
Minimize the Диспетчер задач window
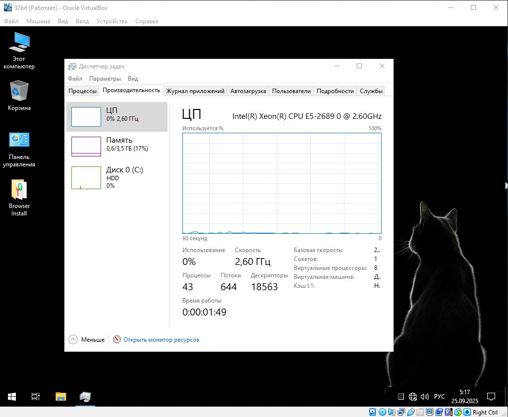coord(337,66)
